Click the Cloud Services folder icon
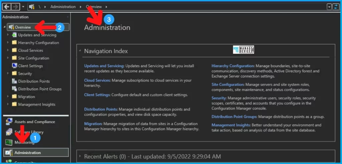The image size is (342, 164). point(14,50)
